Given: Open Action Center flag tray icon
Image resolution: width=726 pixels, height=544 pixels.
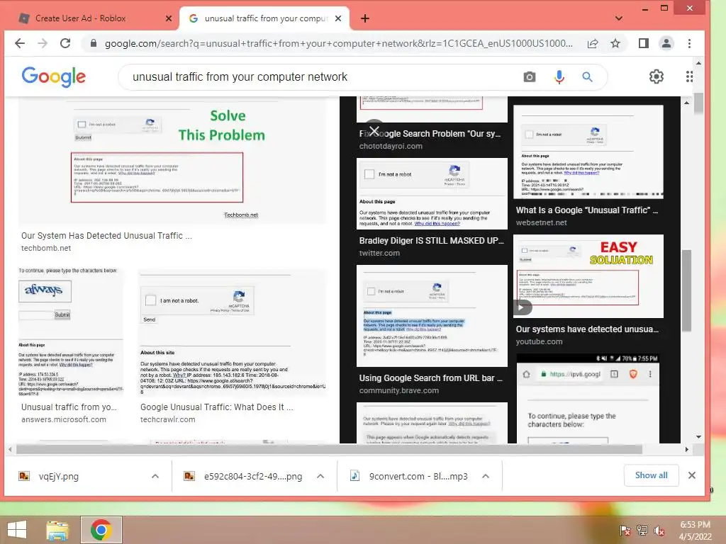Looking at the screenshot, I should [x=625, y=531].
